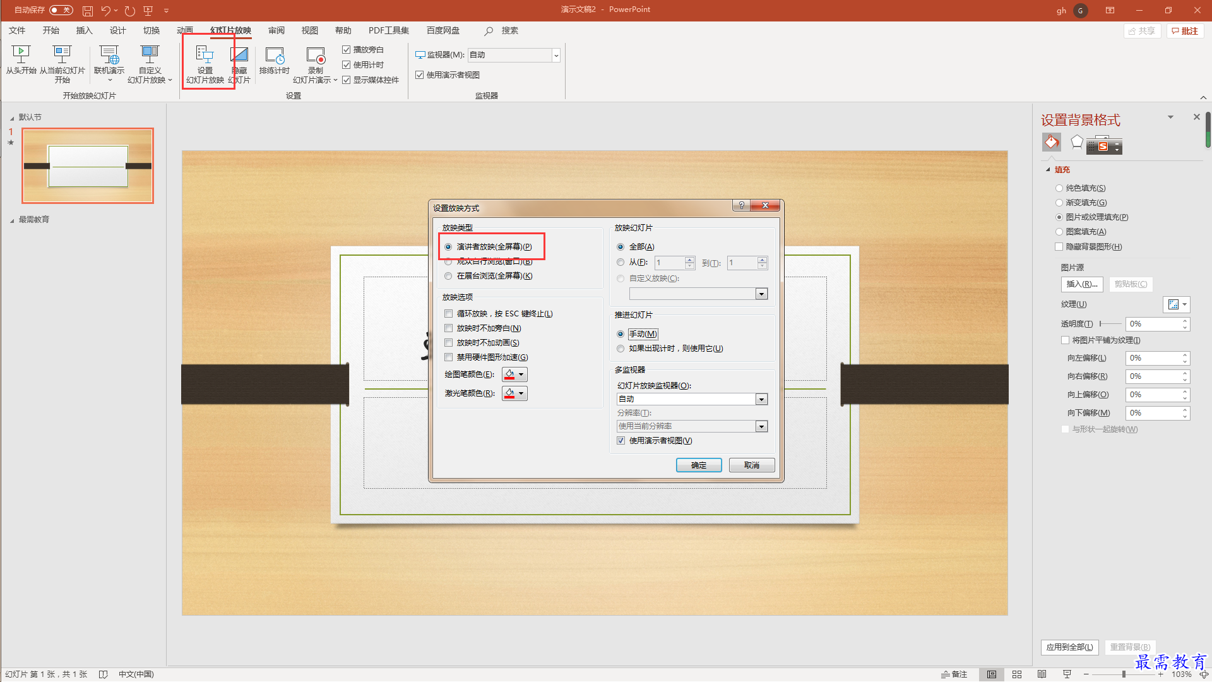Viewport: 1212px width, 682px height.
Task: Uncheck Show Media Controls (显示媒体控件)
Action: 347,80
